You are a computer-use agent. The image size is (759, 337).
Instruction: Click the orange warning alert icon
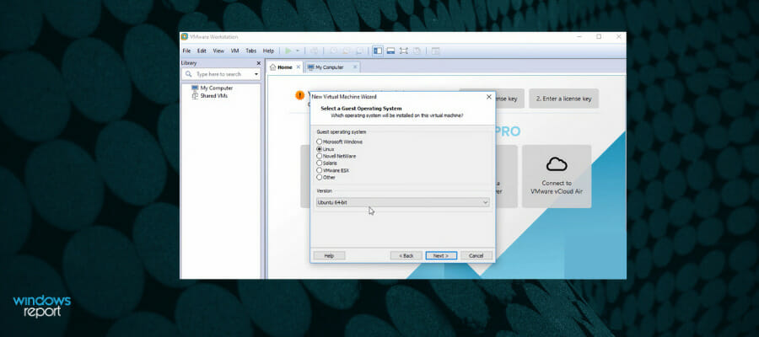(300, 95)
